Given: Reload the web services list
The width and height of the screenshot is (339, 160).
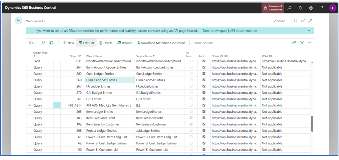Looking at the screenshot, I should point(124,43).
